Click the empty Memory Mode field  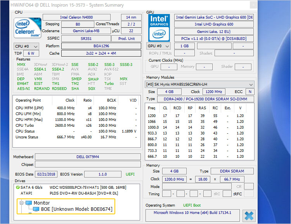197,186
